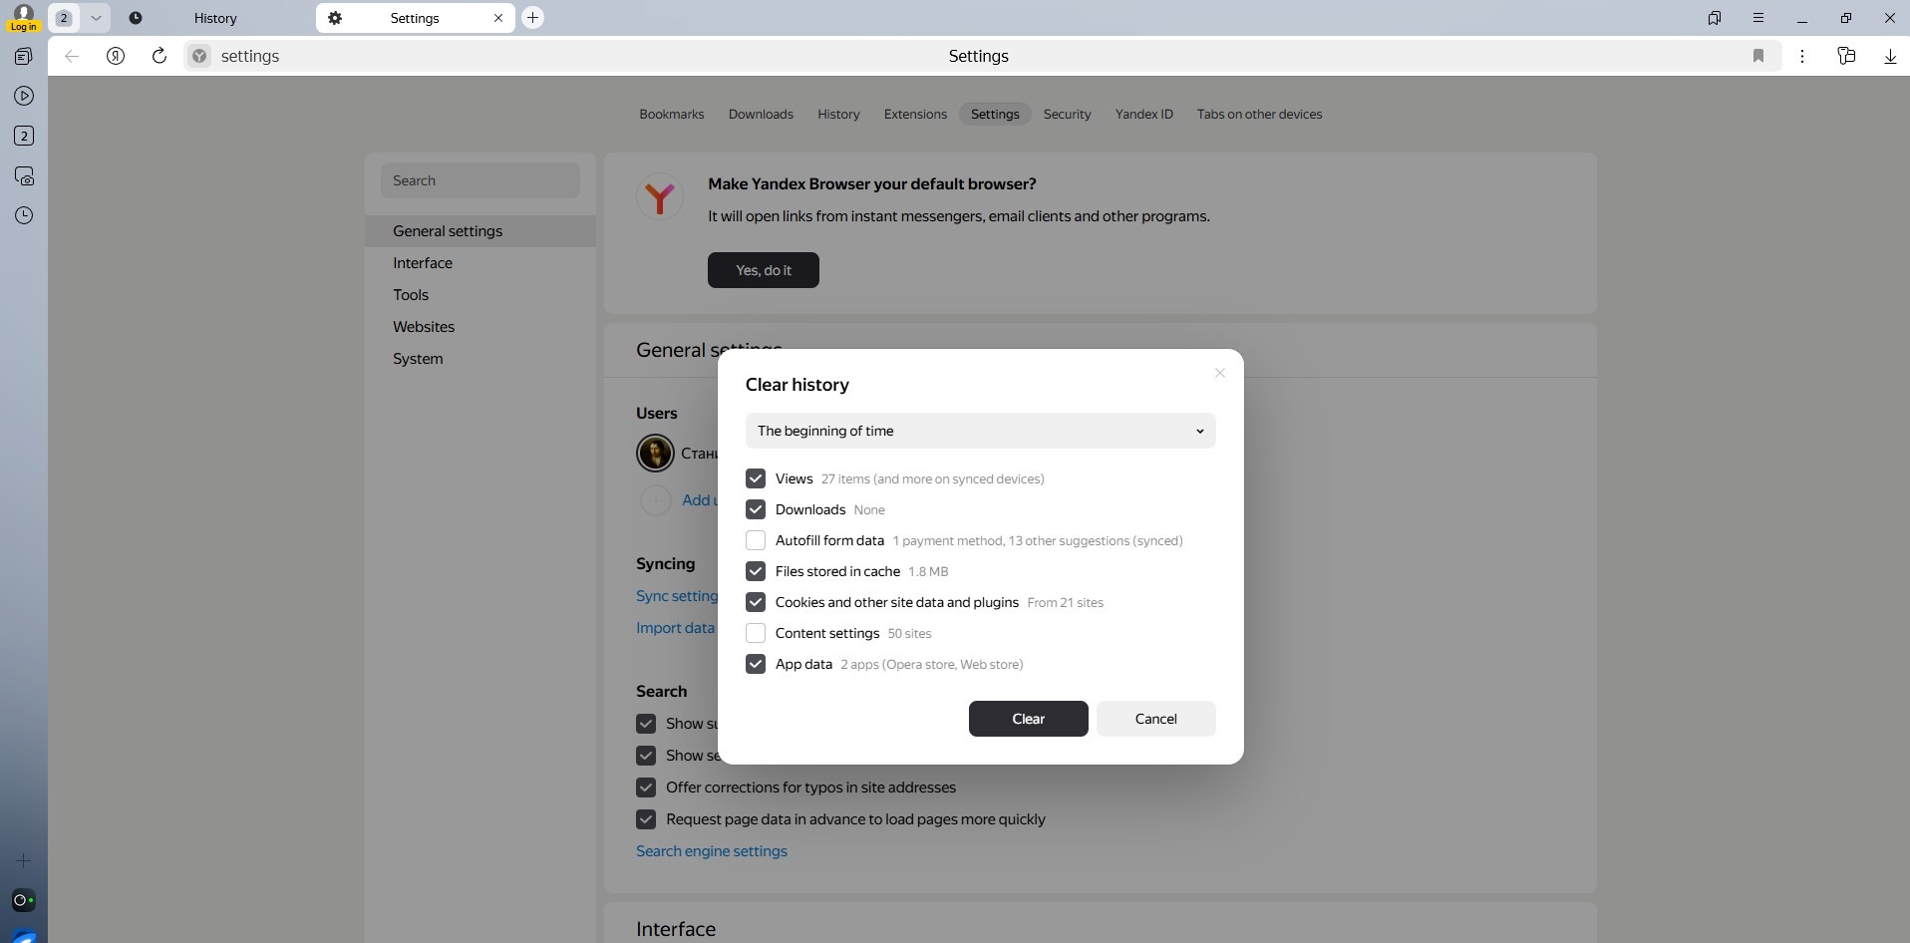Screen dimensions: 1910x943
Task: Open the feed/news icon in the sidebar
Action: [22, 56]
